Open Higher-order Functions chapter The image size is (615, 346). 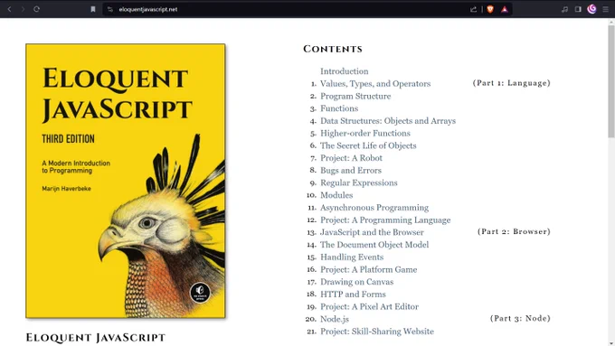[364, 133]
